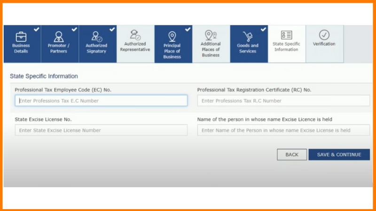
Task: Open the Business Details briefcase icon
Action: click(x=21, y=37)
